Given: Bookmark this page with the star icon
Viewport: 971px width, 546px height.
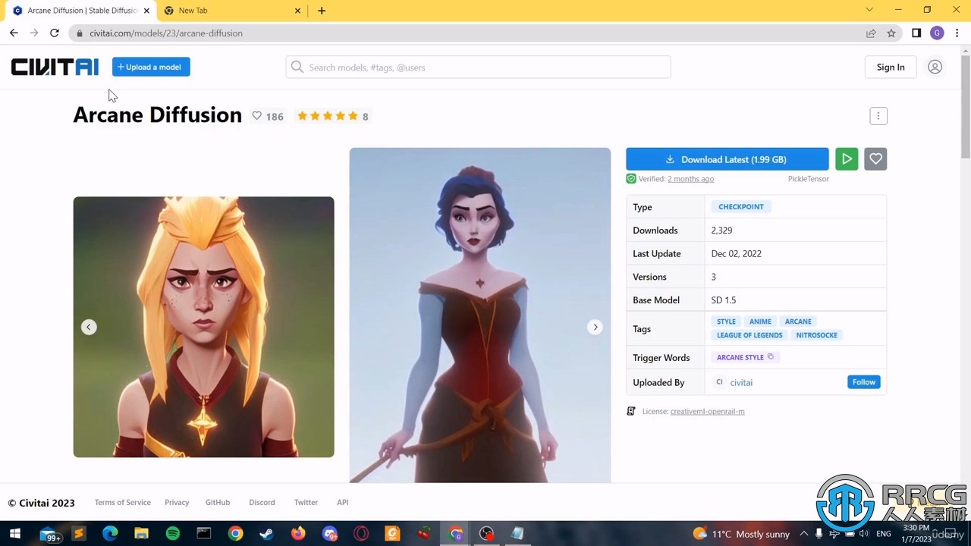Looking at the screenshot, I should point(891,33).
